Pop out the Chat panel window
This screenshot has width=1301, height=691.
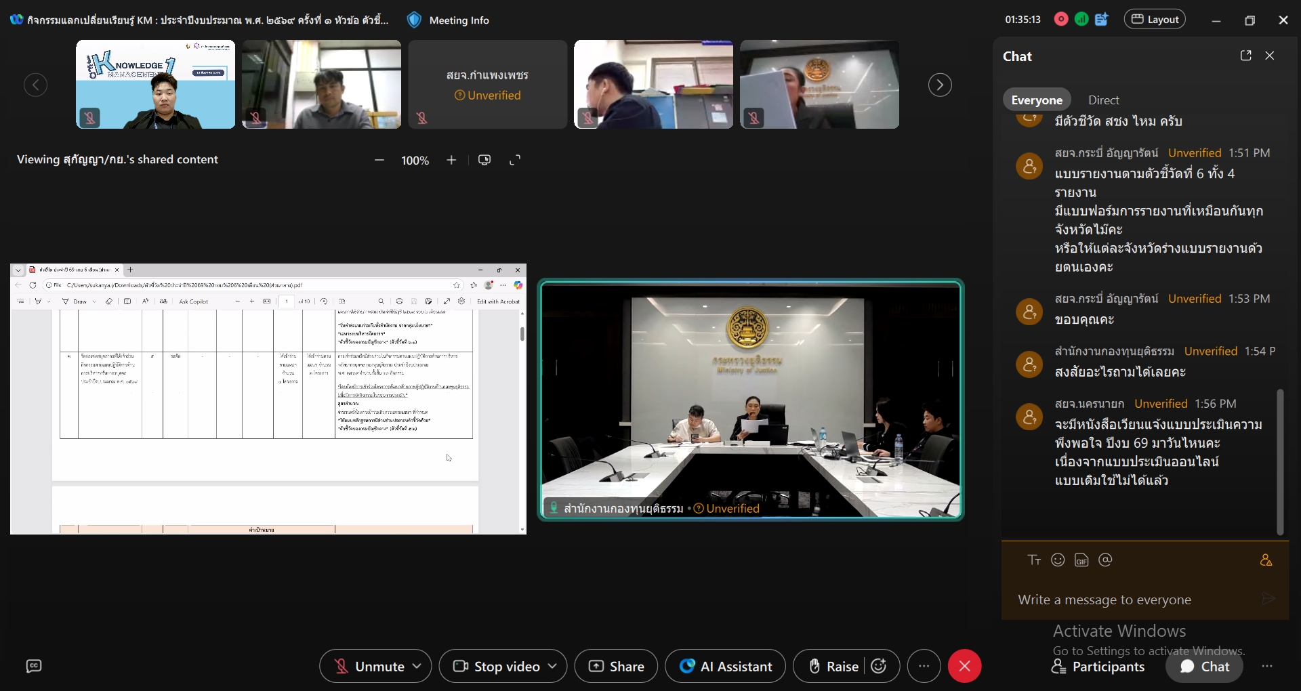pos(1245,56)
